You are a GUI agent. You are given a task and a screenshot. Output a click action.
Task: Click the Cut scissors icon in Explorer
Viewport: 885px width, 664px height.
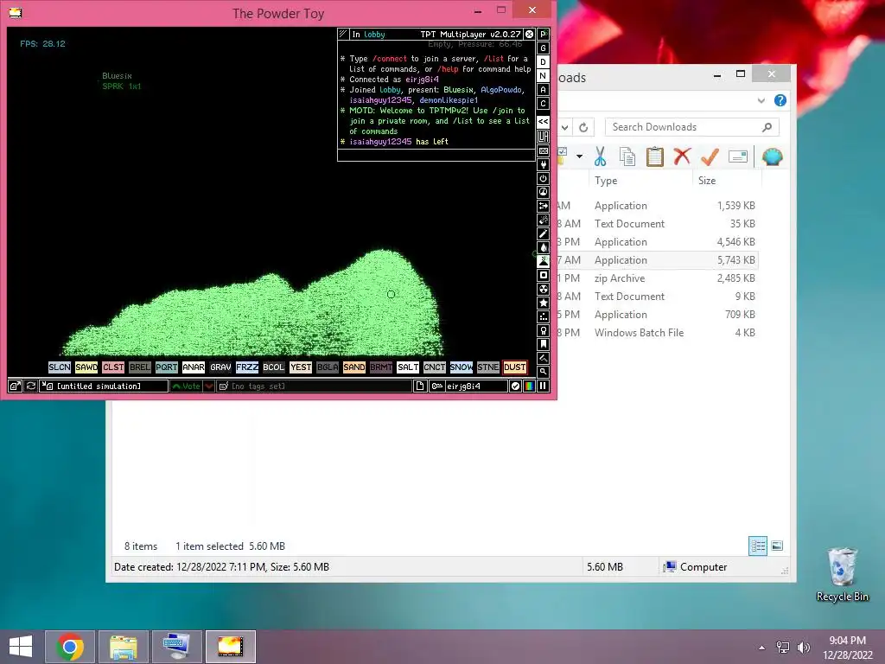tap(600, 156)
